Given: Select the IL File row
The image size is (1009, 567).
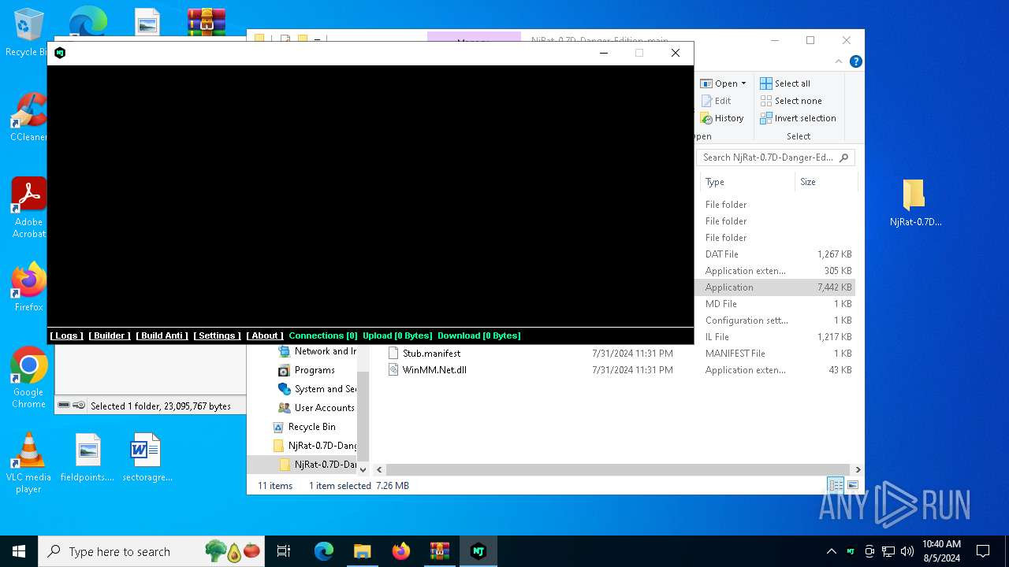Looking at the screenshot, I should pyautogui.click(x=776, y=337).
